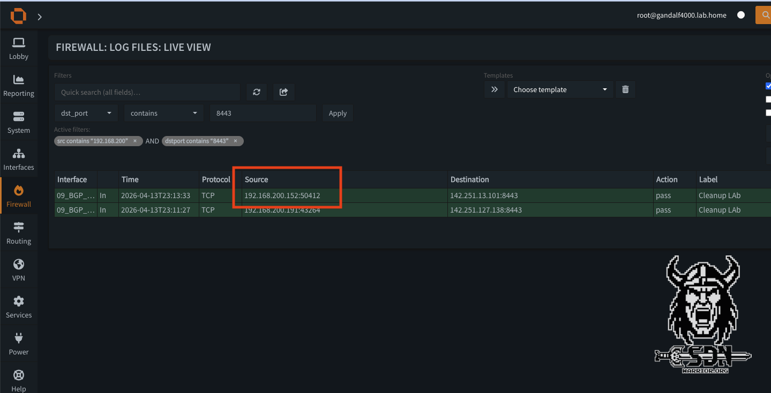Open the 'contains' operator dropdown
The width and height of the screenshot is (771, 393).
163,113
